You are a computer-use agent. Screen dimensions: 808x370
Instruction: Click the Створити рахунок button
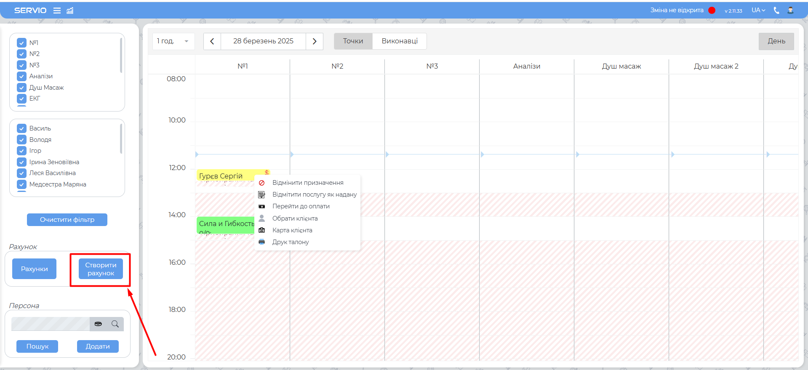[101, 269]
